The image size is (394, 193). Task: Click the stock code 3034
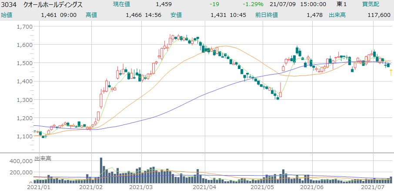coord(9,4)
